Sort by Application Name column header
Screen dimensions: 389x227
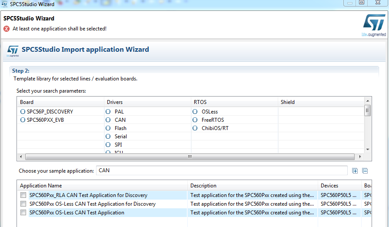(x=102, y=186)
